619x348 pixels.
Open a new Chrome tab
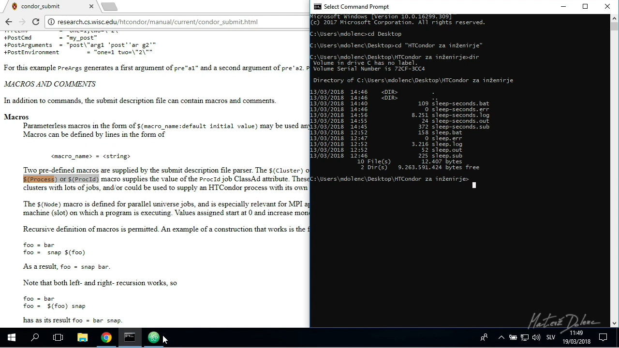click(109, 6)
